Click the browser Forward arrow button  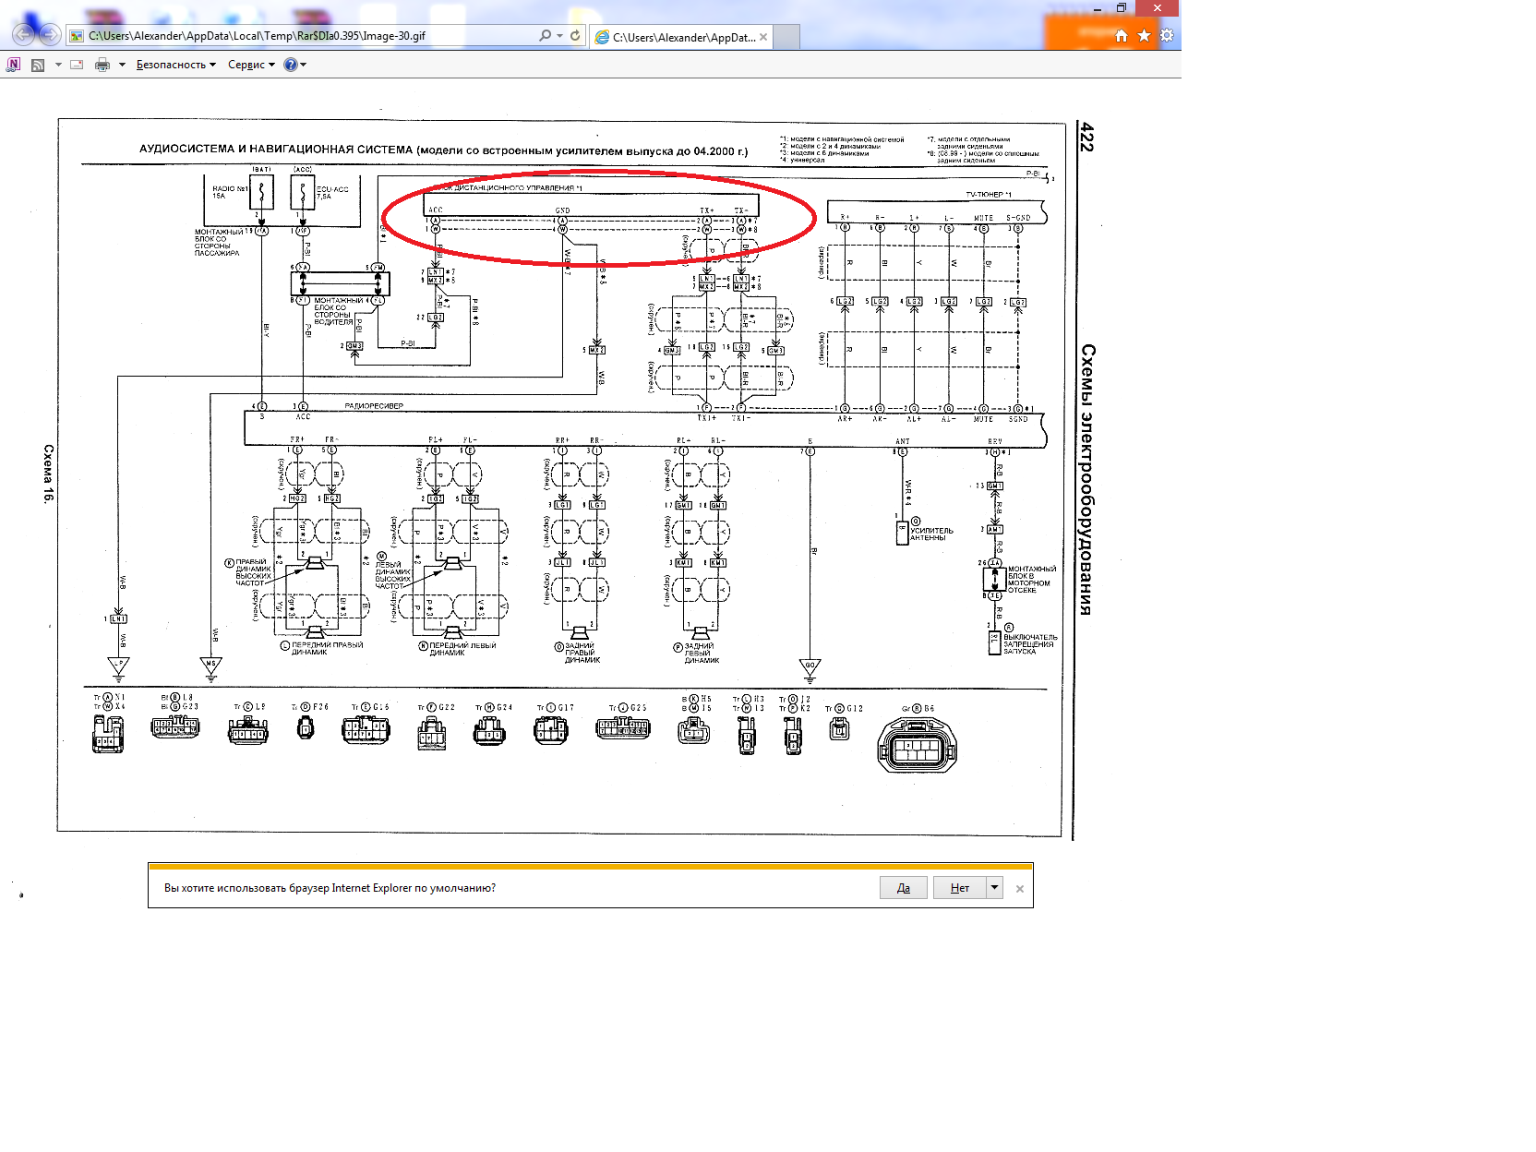coord(50,35)
